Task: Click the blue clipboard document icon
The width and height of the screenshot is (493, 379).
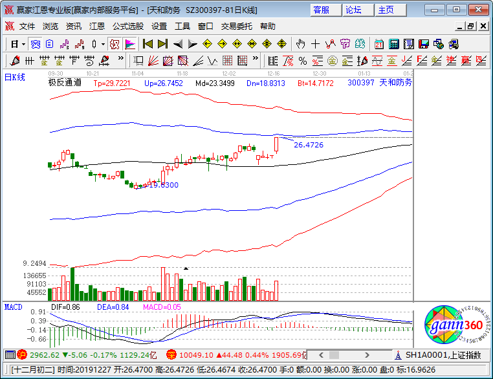Action: click(49, 45)
